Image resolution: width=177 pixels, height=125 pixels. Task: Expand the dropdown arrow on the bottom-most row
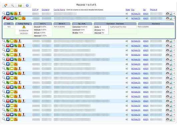click(x=174, y=119)
